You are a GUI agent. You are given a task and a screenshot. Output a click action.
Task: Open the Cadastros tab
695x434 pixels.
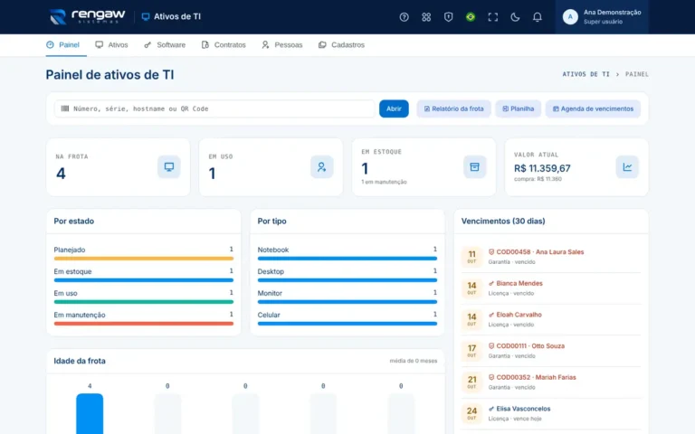tap(341, 44)
